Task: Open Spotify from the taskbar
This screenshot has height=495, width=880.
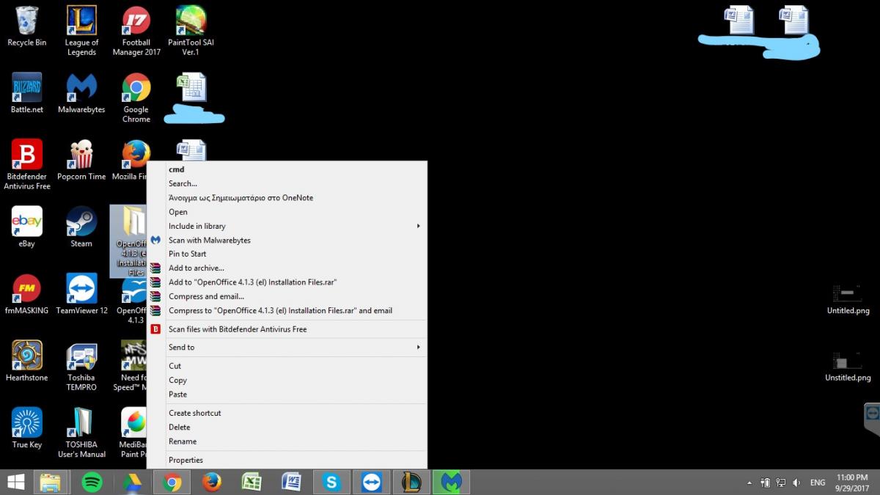Action: (92, 482)
